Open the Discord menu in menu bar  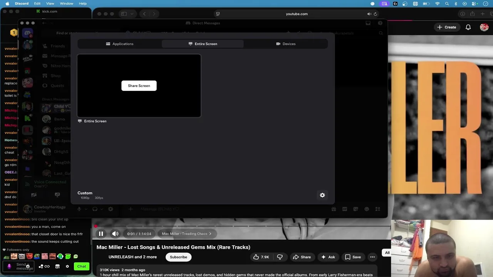point(22,3)
